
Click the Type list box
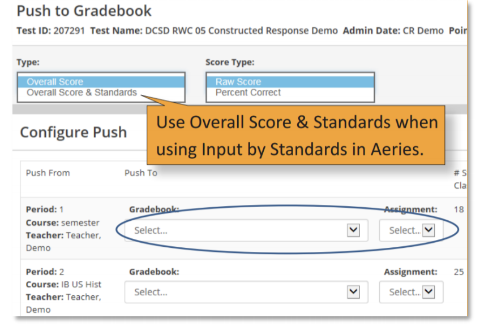coord(101,88)
